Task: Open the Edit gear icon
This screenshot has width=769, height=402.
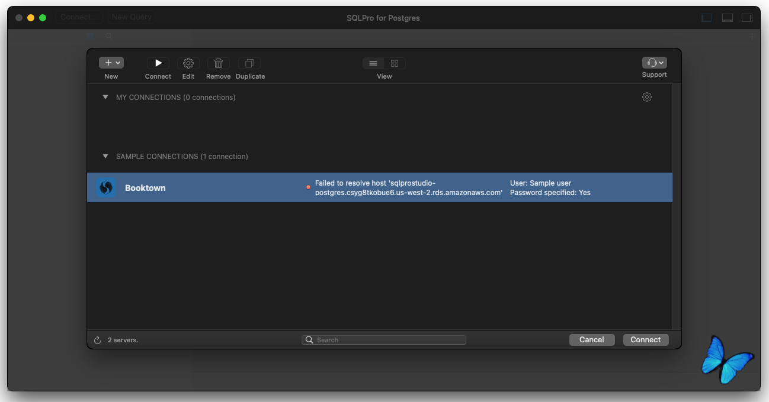Action: [188, 63]
